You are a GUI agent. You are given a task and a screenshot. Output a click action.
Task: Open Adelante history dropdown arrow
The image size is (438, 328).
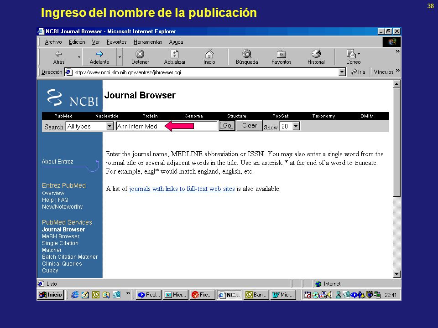click(x=120, y=57)
